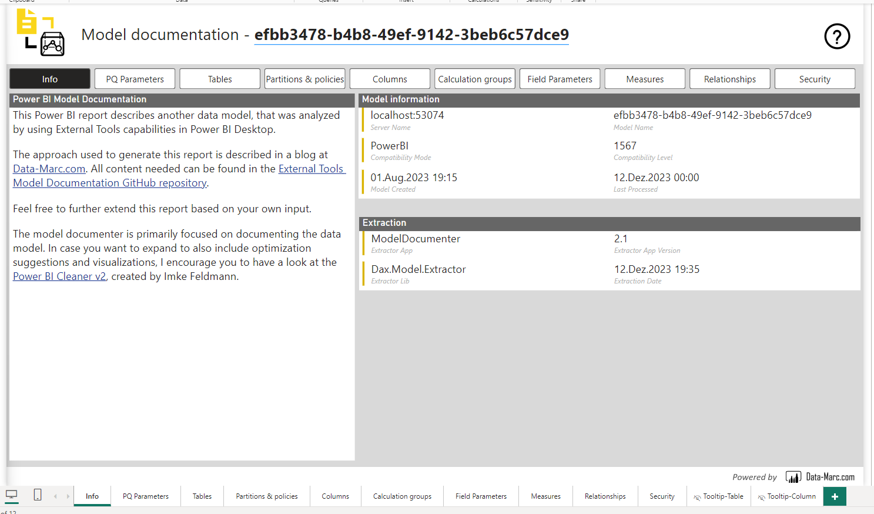Open the Columns navigation button
874x514 pixels.
tap(390, 79)
